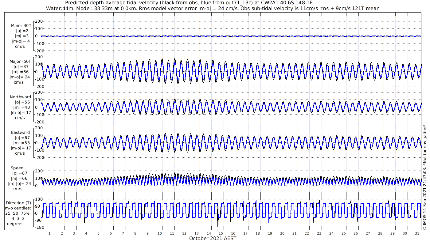Click the vertical IMOS copyright text

[425, 177]
